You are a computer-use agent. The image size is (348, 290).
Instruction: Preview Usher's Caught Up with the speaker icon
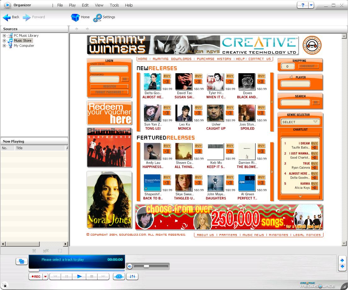[x=230, y=113]
